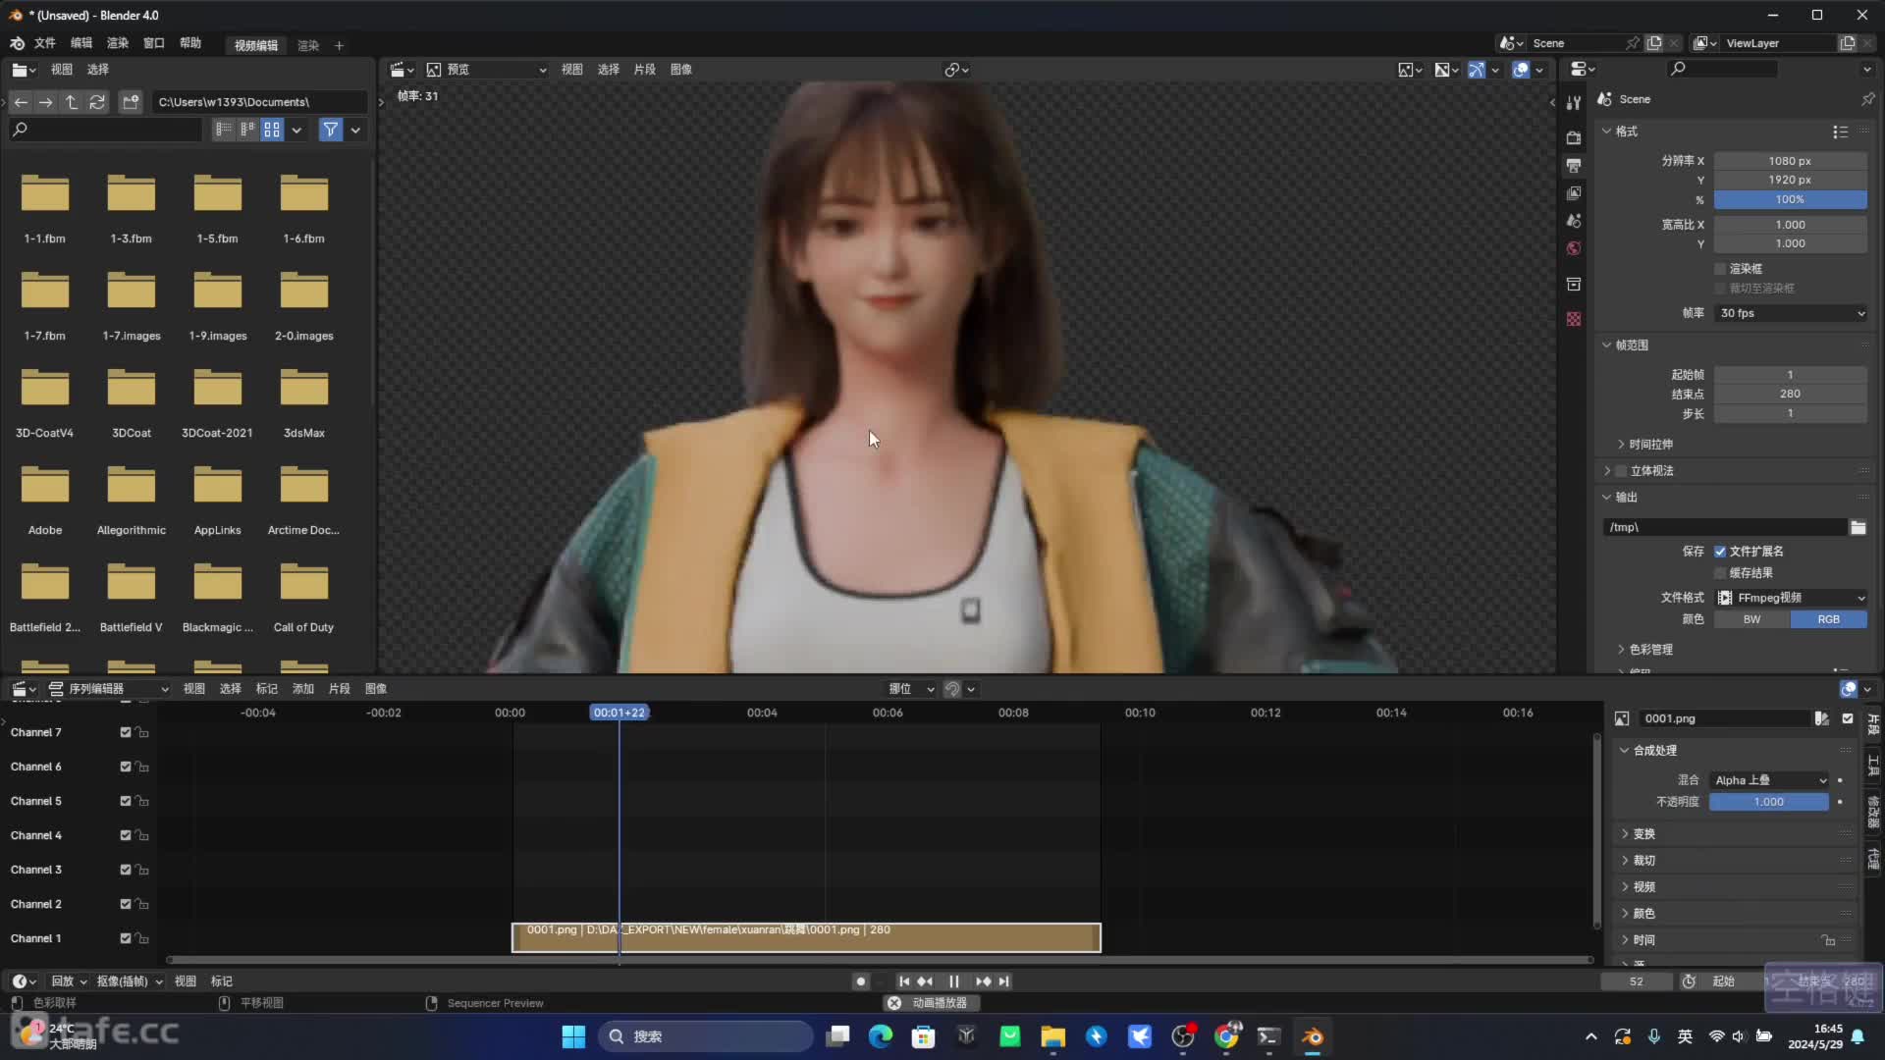Open the World properties tab
The image size is (1885, 1060).
pyautogui.click(x=1574, y=248)
